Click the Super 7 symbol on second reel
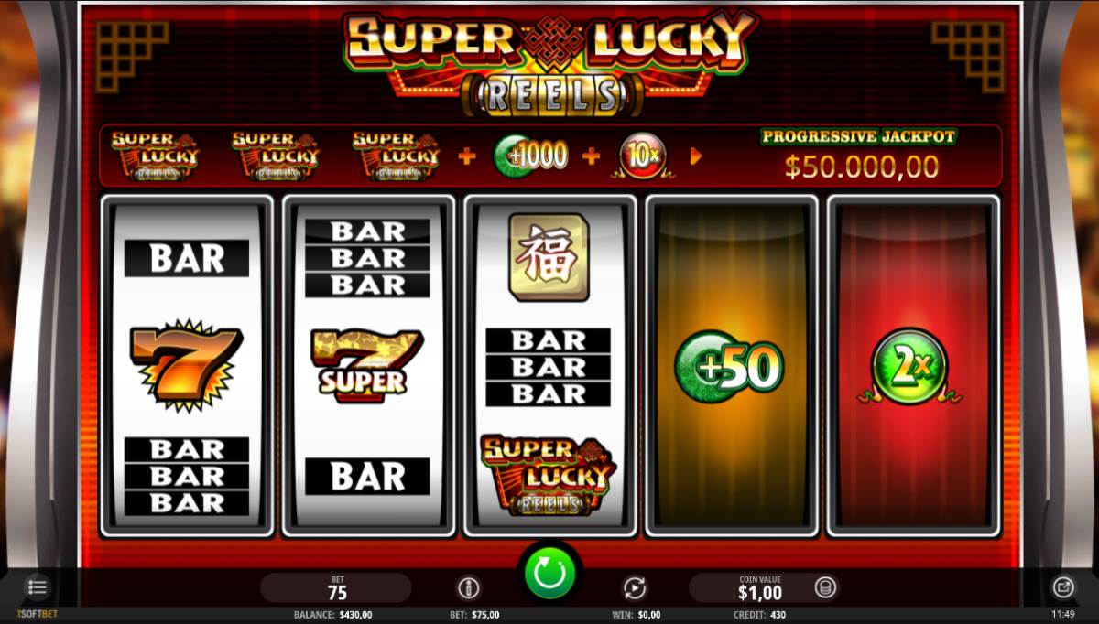This screenshot has height=624, width=1099. tap(366, 366)
